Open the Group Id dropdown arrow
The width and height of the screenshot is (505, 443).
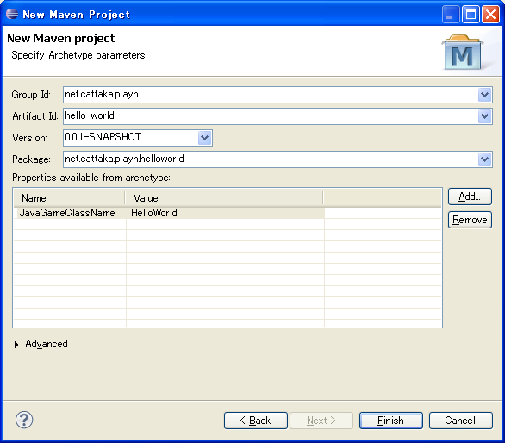click(x=484, y=95)
